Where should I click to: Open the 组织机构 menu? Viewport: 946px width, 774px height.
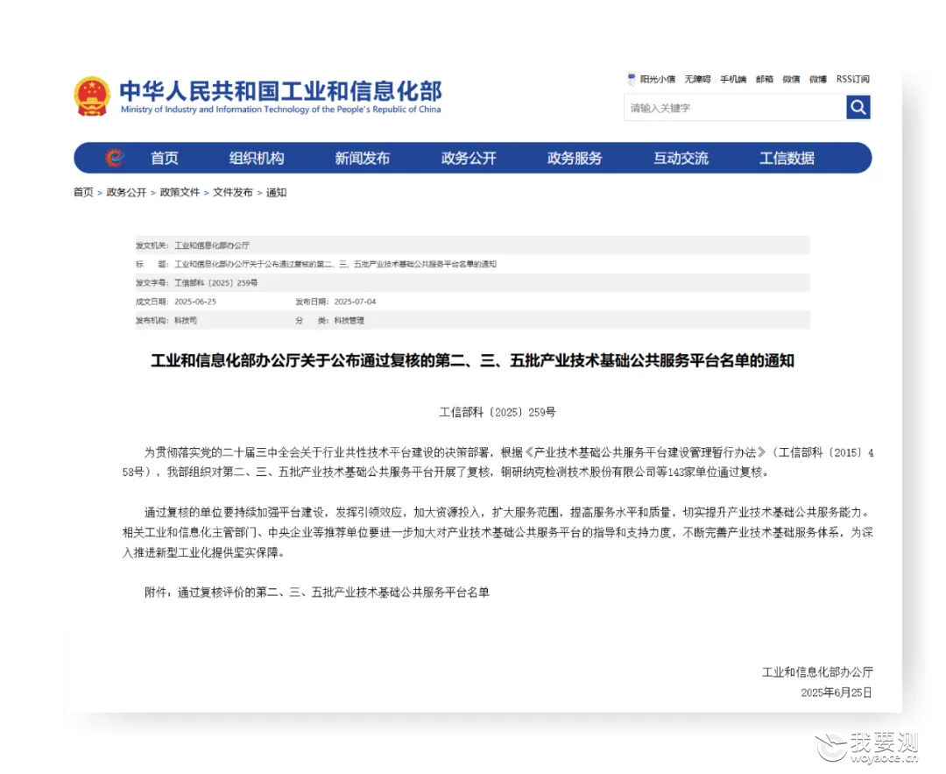(257, 158)
